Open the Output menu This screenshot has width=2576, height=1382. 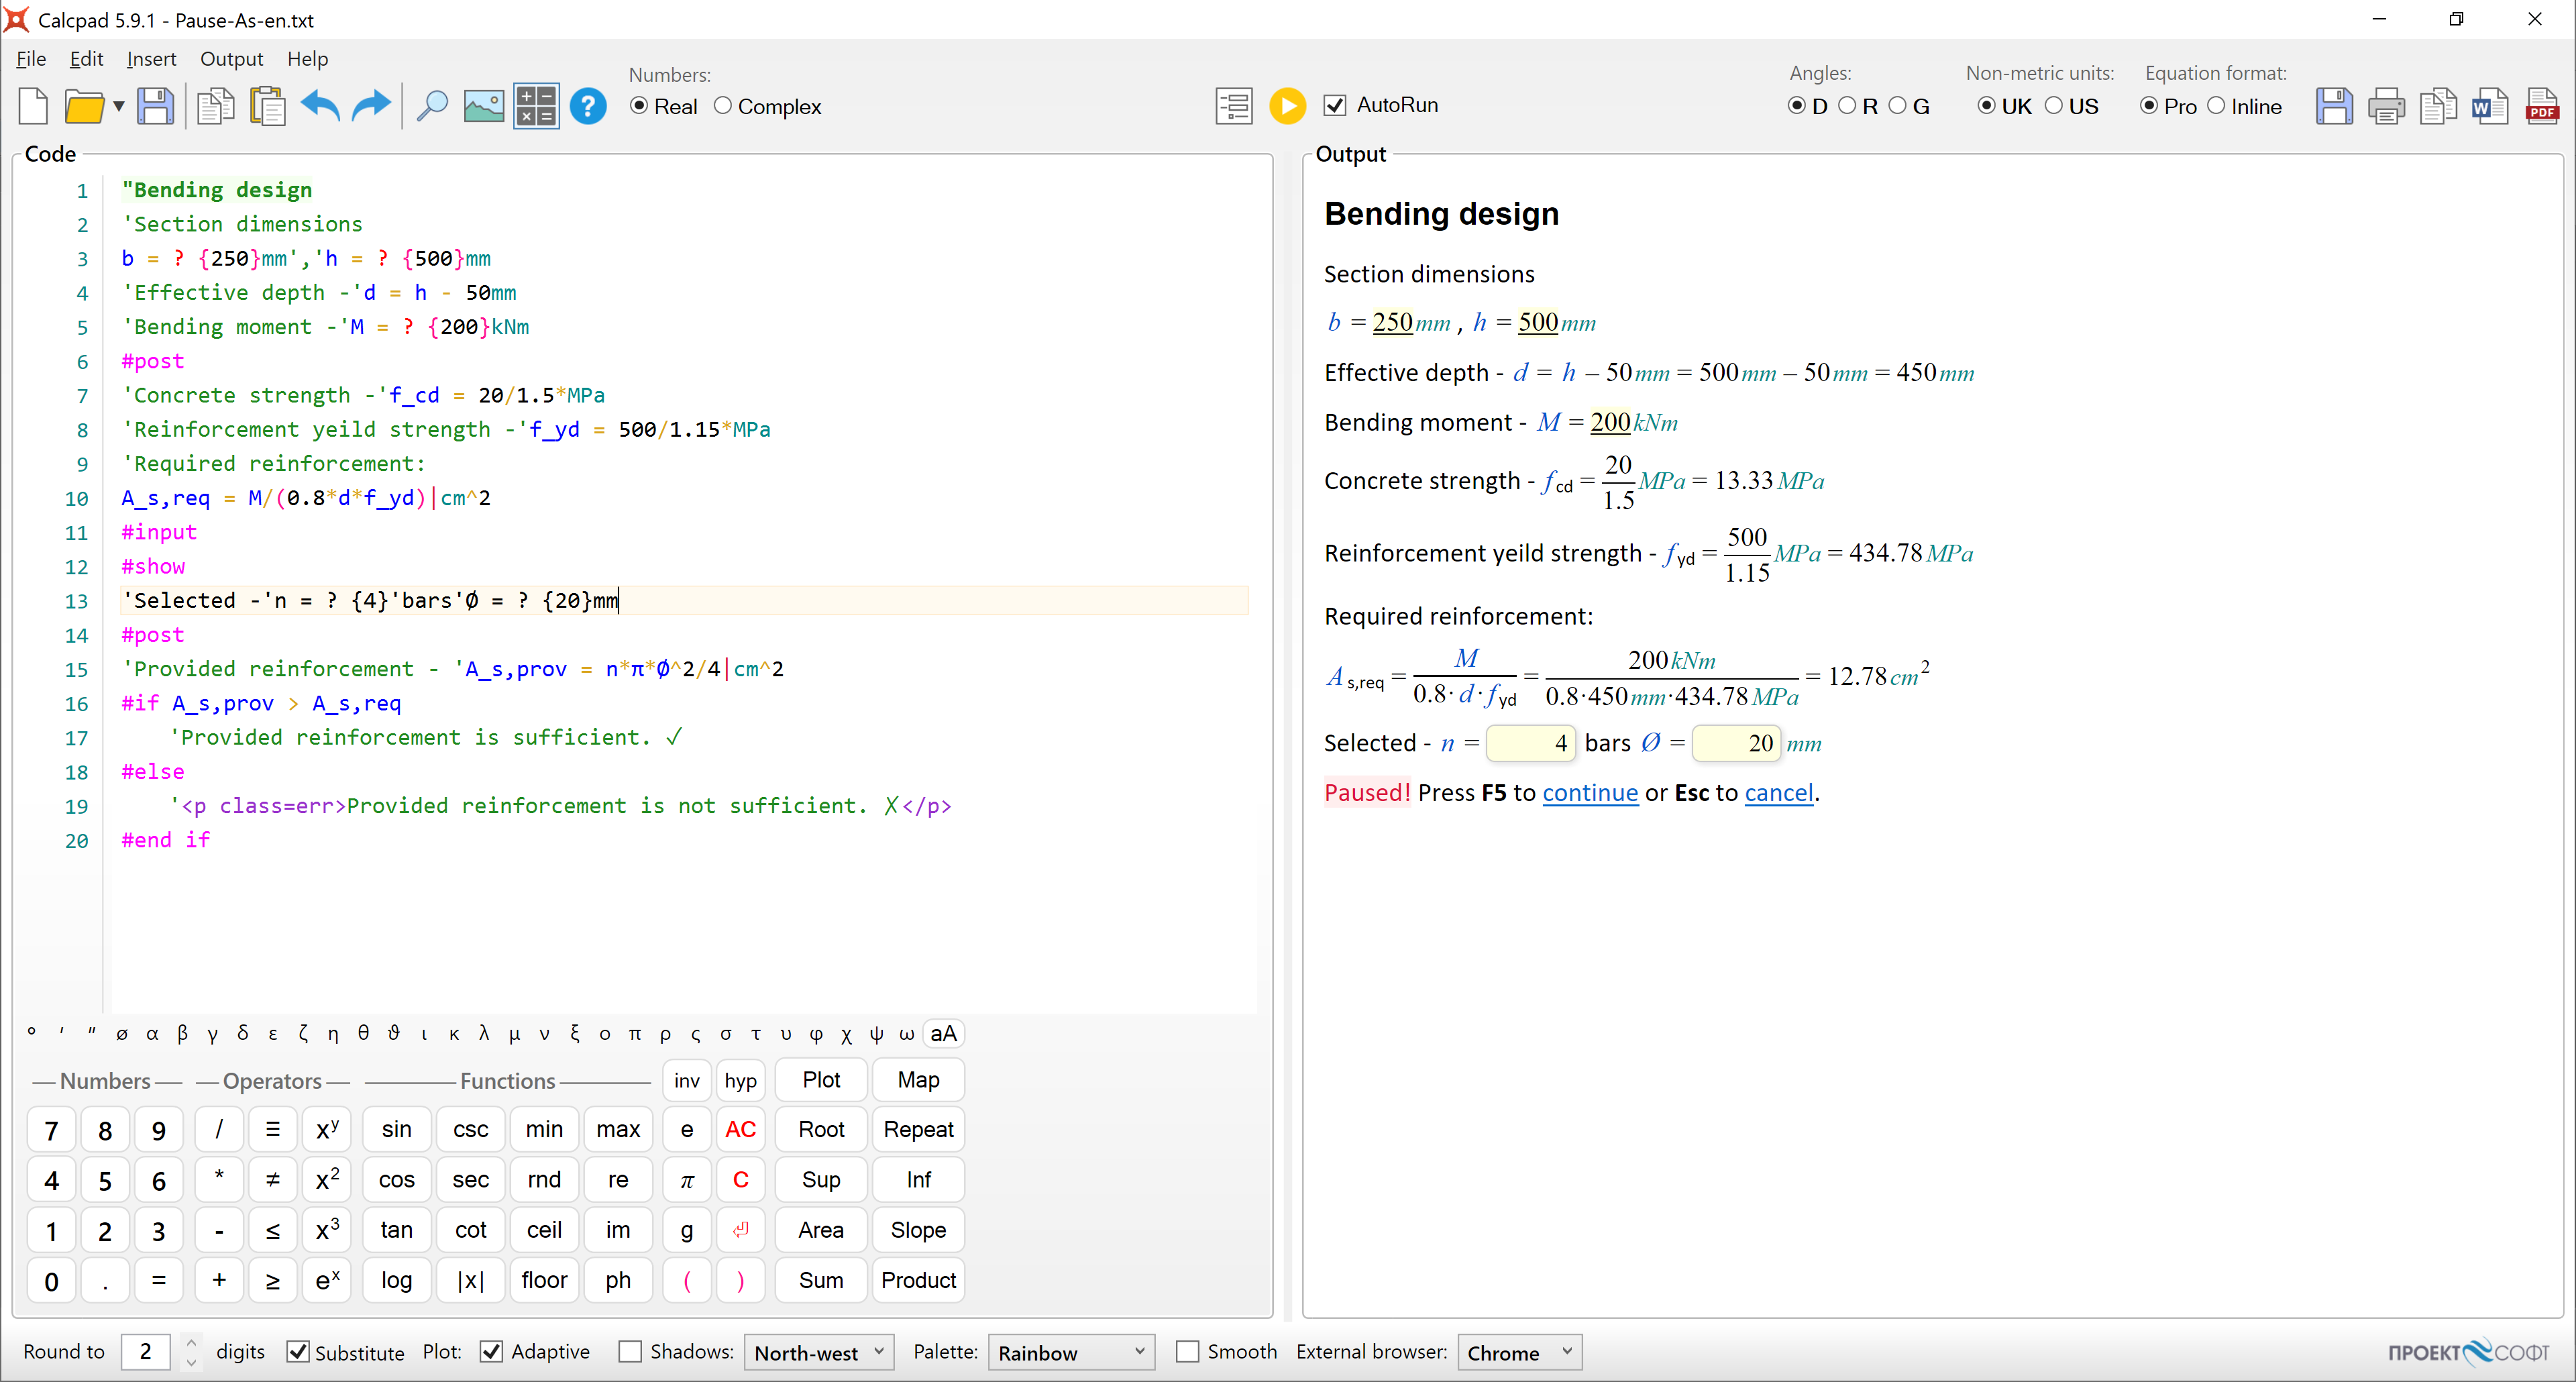point(232,59)
